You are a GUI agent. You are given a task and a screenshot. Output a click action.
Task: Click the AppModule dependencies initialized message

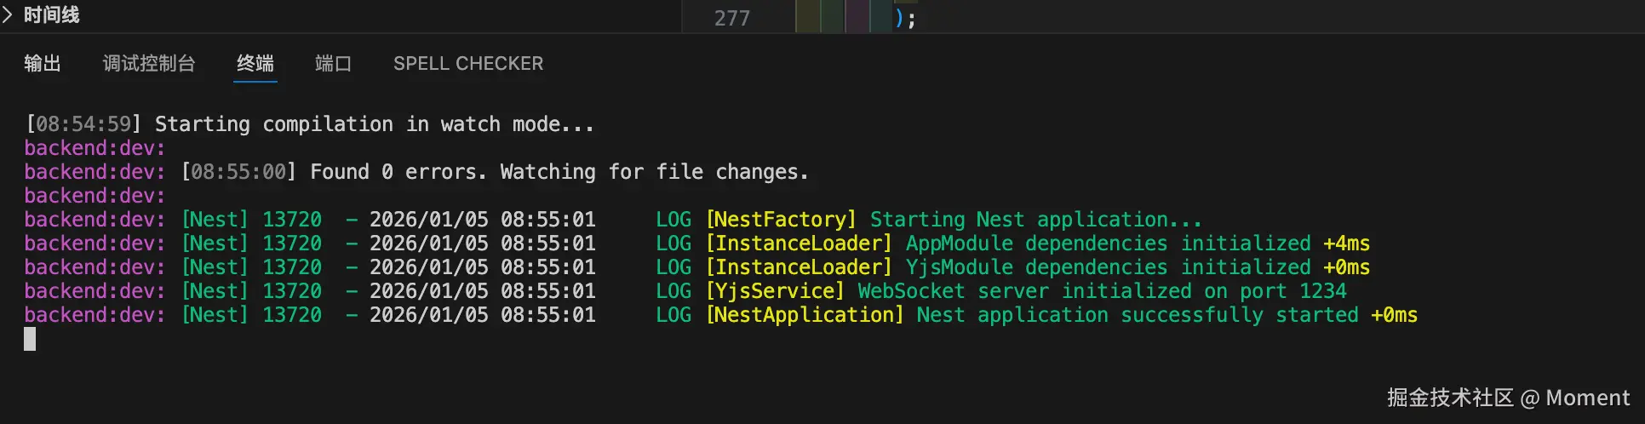click(x=1108, y=244)
